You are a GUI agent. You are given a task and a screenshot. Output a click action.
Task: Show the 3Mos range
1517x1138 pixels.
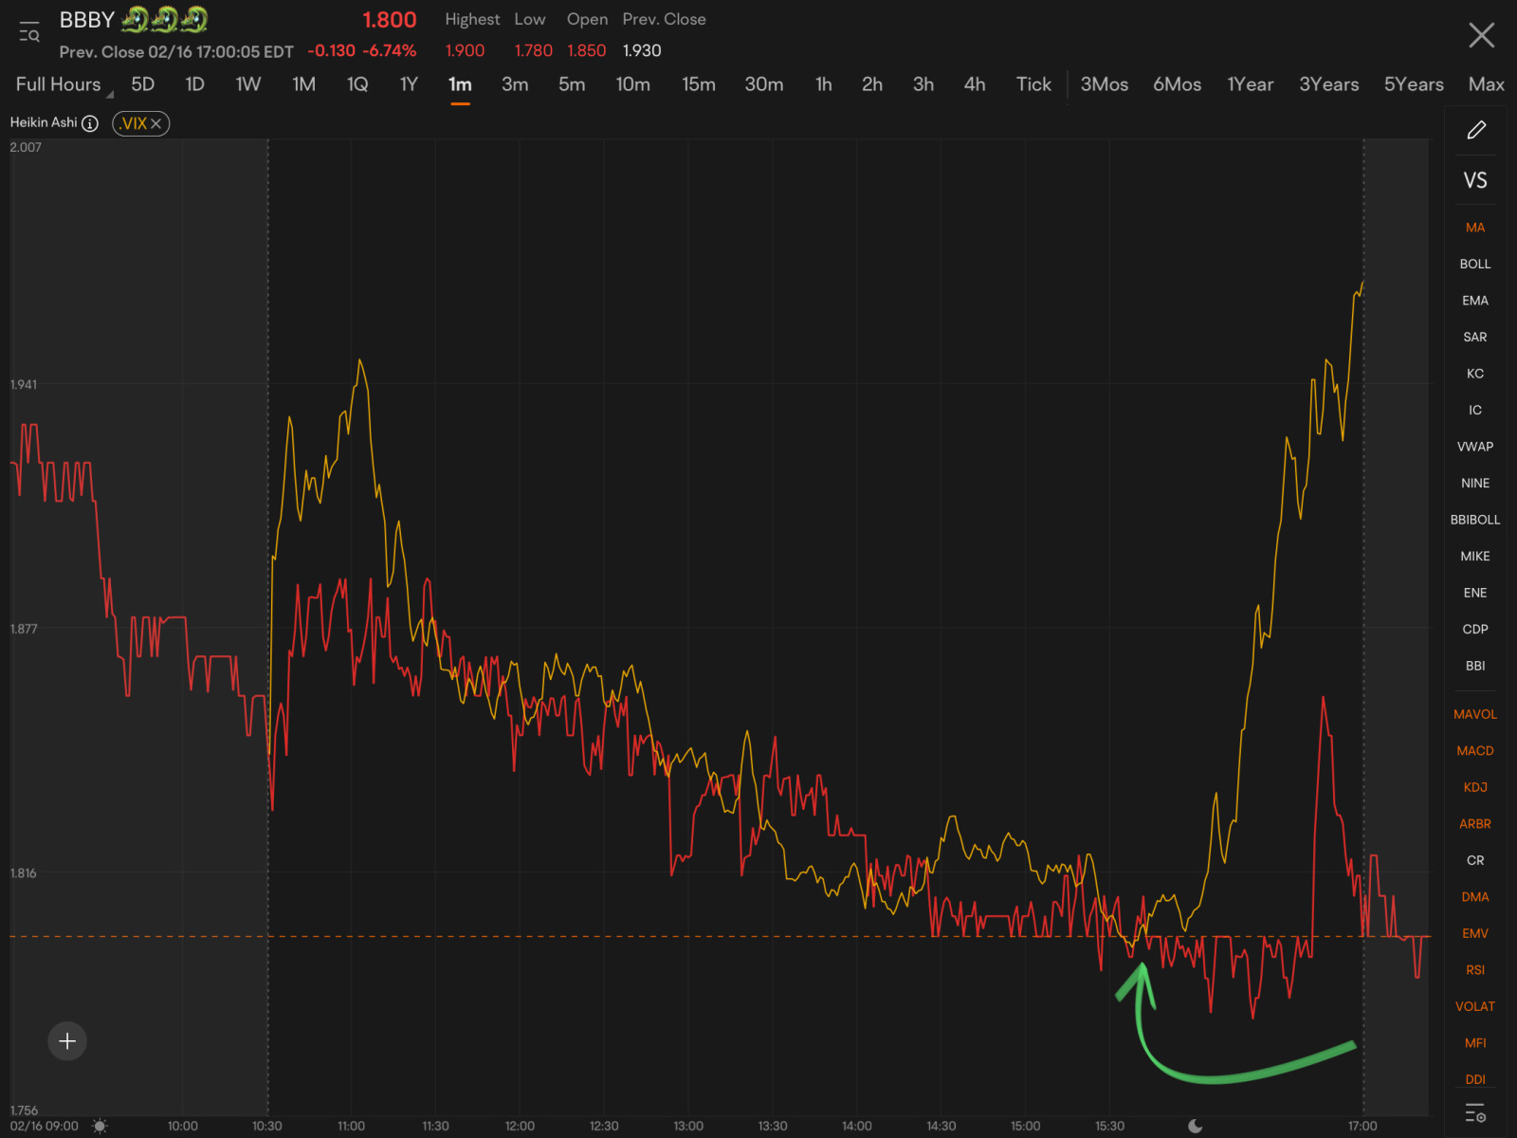[1105, 84]
